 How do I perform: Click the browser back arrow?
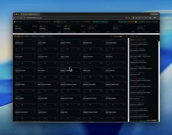click(15, 17)
